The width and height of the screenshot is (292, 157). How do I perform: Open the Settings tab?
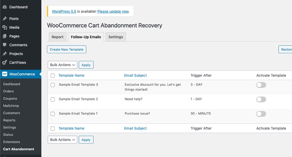coord(116,37)
